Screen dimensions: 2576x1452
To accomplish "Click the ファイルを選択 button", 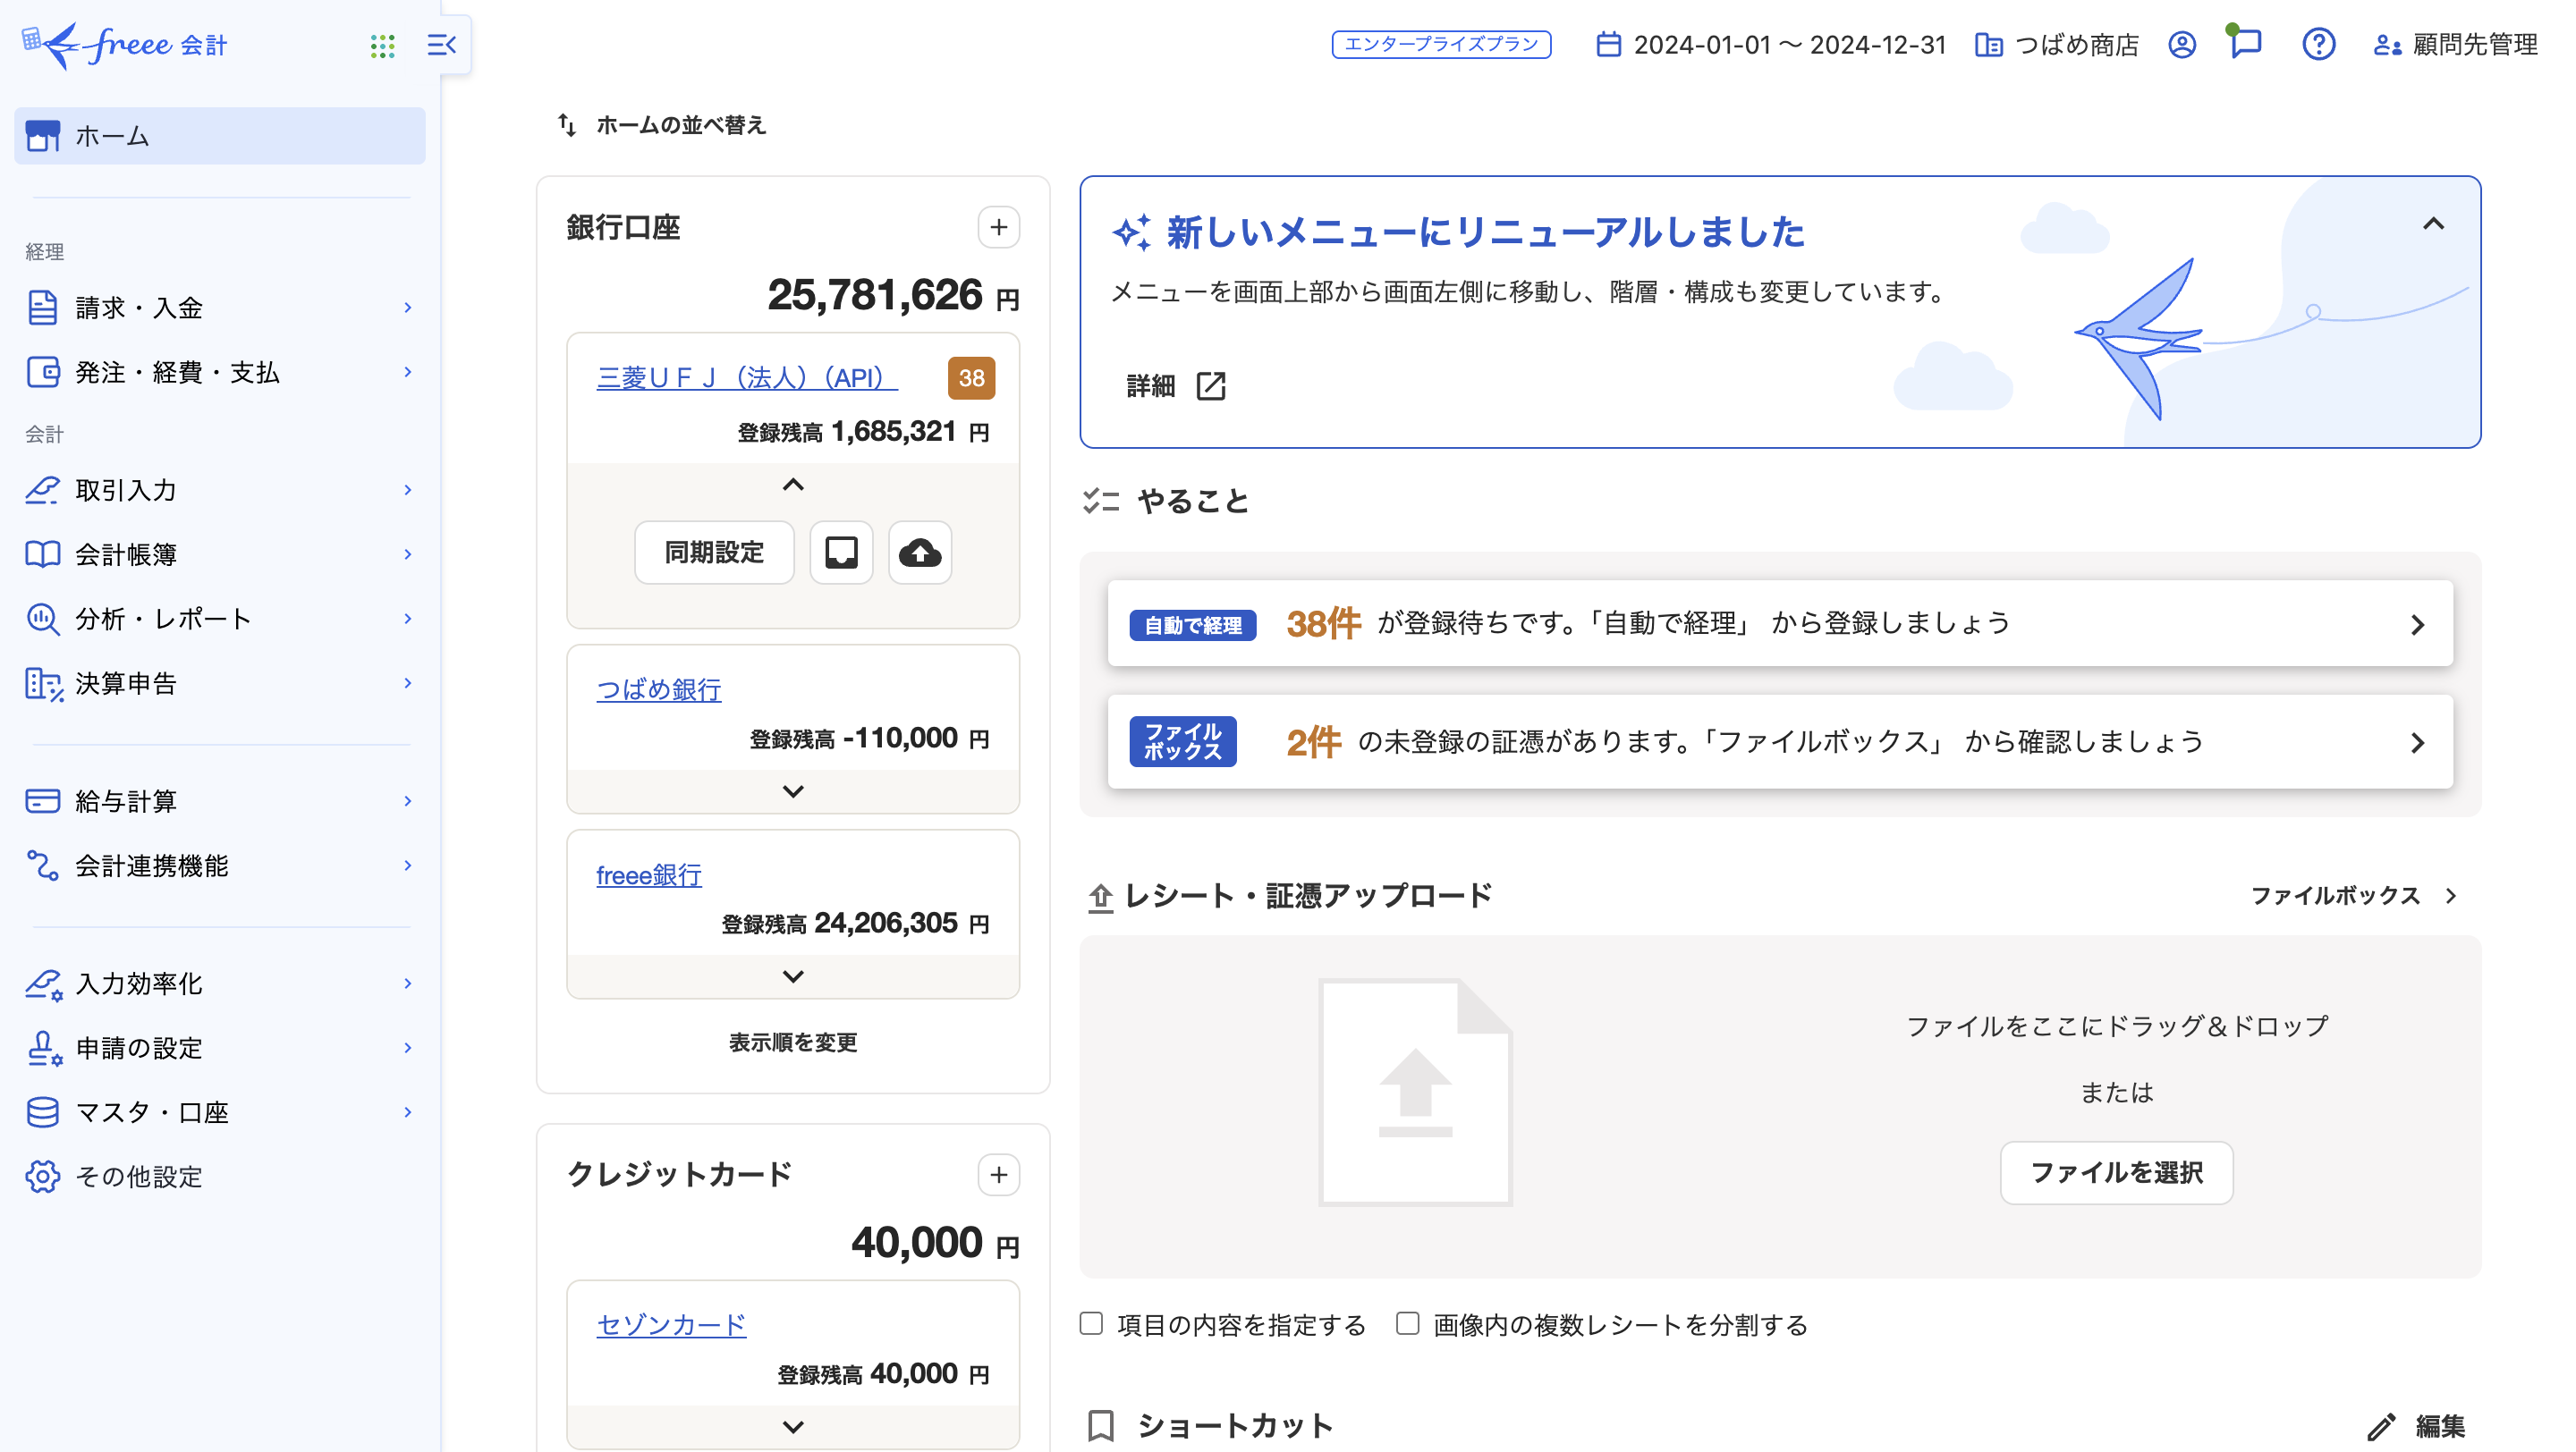I will pos(2116,1173).
